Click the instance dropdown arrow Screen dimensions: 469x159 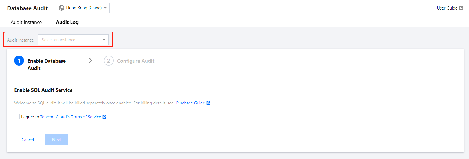coord(104,40)
